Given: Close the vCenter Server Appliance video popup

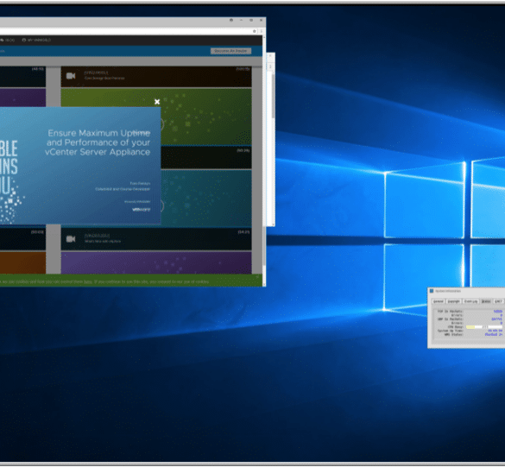Looking at the screenshot, I should coord(157,102).
